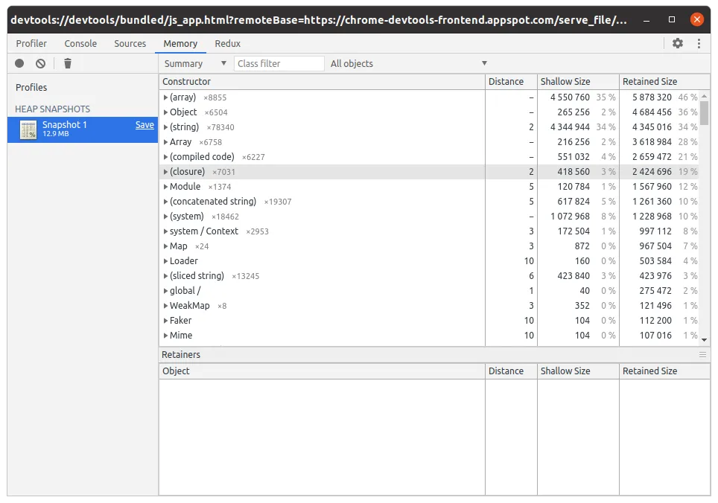Viewport: 718px width, 503px height.
Task: Expand the (closure) constructor entry
Action: (165, 171)
